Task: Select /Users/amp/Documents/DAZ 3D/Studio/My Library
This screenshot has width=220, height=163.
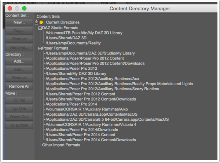Action: point(90,53)
